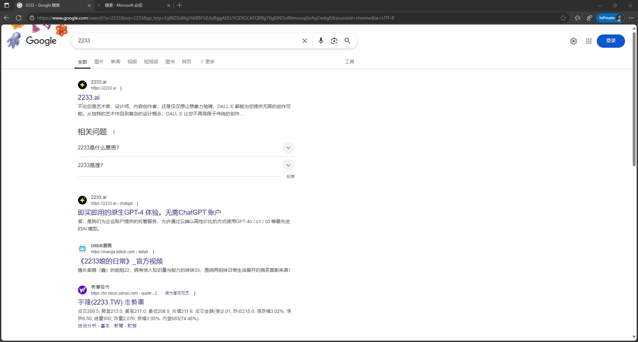
Task: Click the browser address bar URL
Action: click(x=215, y=18)
